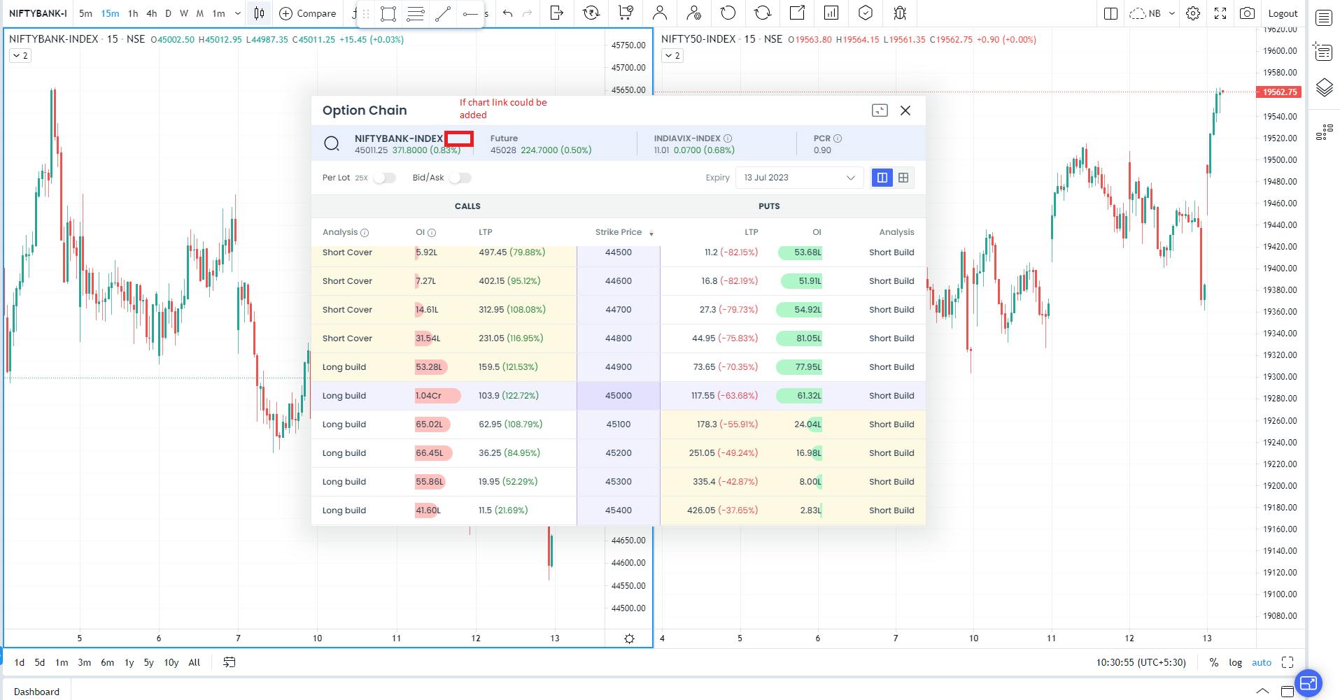Toggle auto scale on the chart
This screenshot has height=700, width=1340.
coord(1262,662)
